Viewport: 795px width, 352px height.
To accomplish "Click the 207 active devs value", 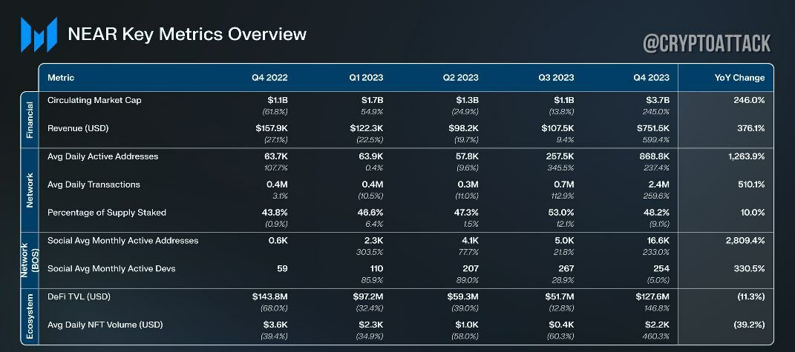I will click(471, 268).
